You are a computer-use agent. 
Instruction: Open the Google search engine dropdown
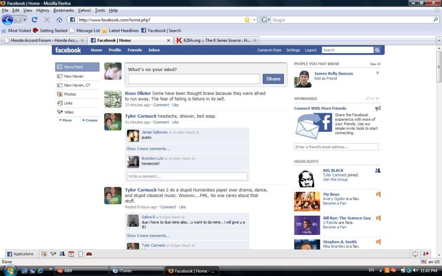point(268,19)
